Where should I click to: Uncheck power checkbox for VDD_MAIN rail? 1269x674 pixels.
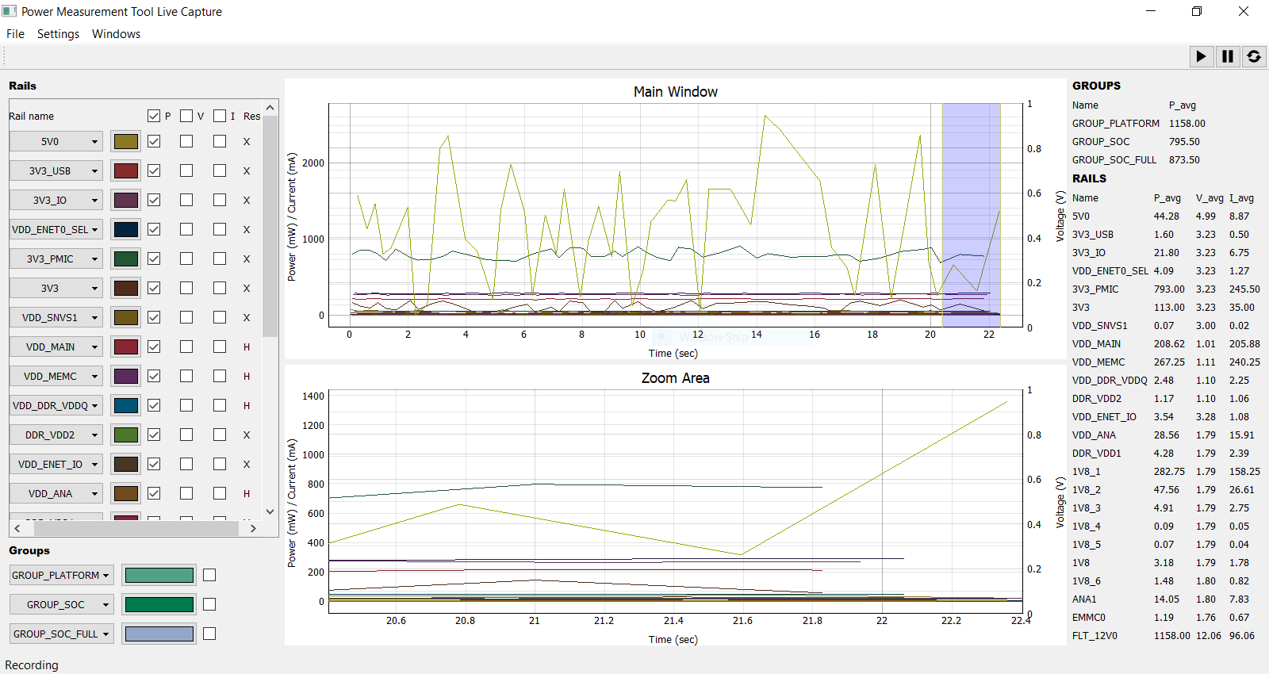click(x=154, y=347)
